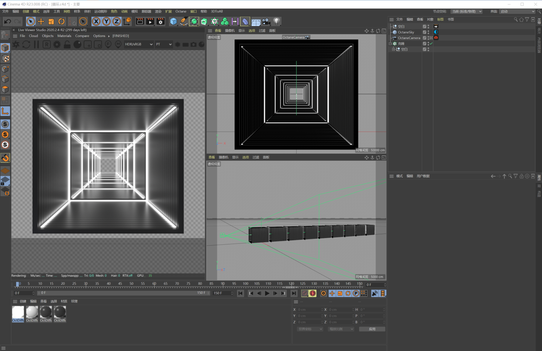
Task: Select the Move tool (cross arrows)
Action: (x=41, y=21)
